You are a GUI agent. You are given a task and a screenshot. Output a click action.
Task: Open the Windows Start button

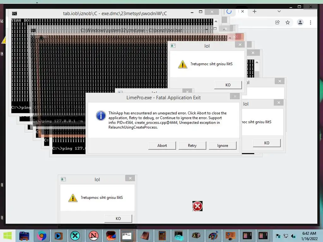pyautogui.click(x=8, y=236)
